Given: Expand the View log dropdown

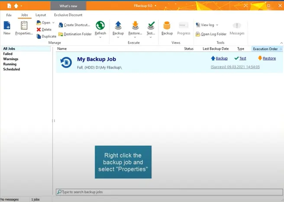Looking at the screenshot, I should click(x=217, y=25).
